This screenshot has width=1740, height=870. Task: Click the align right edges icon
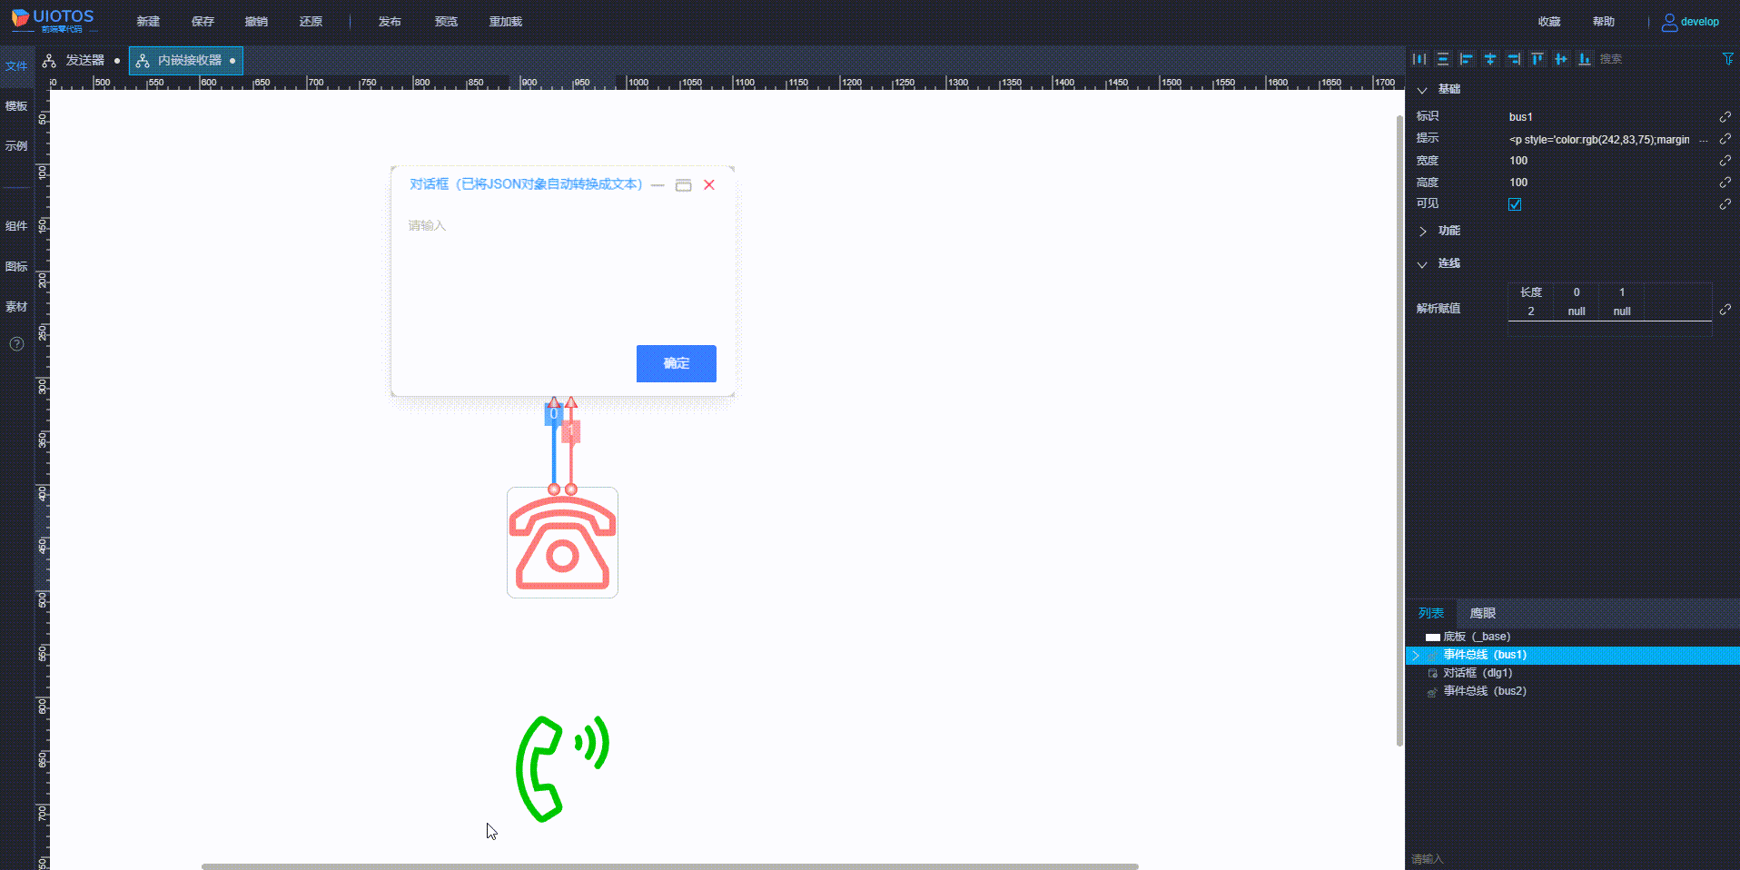[1514, 59]
